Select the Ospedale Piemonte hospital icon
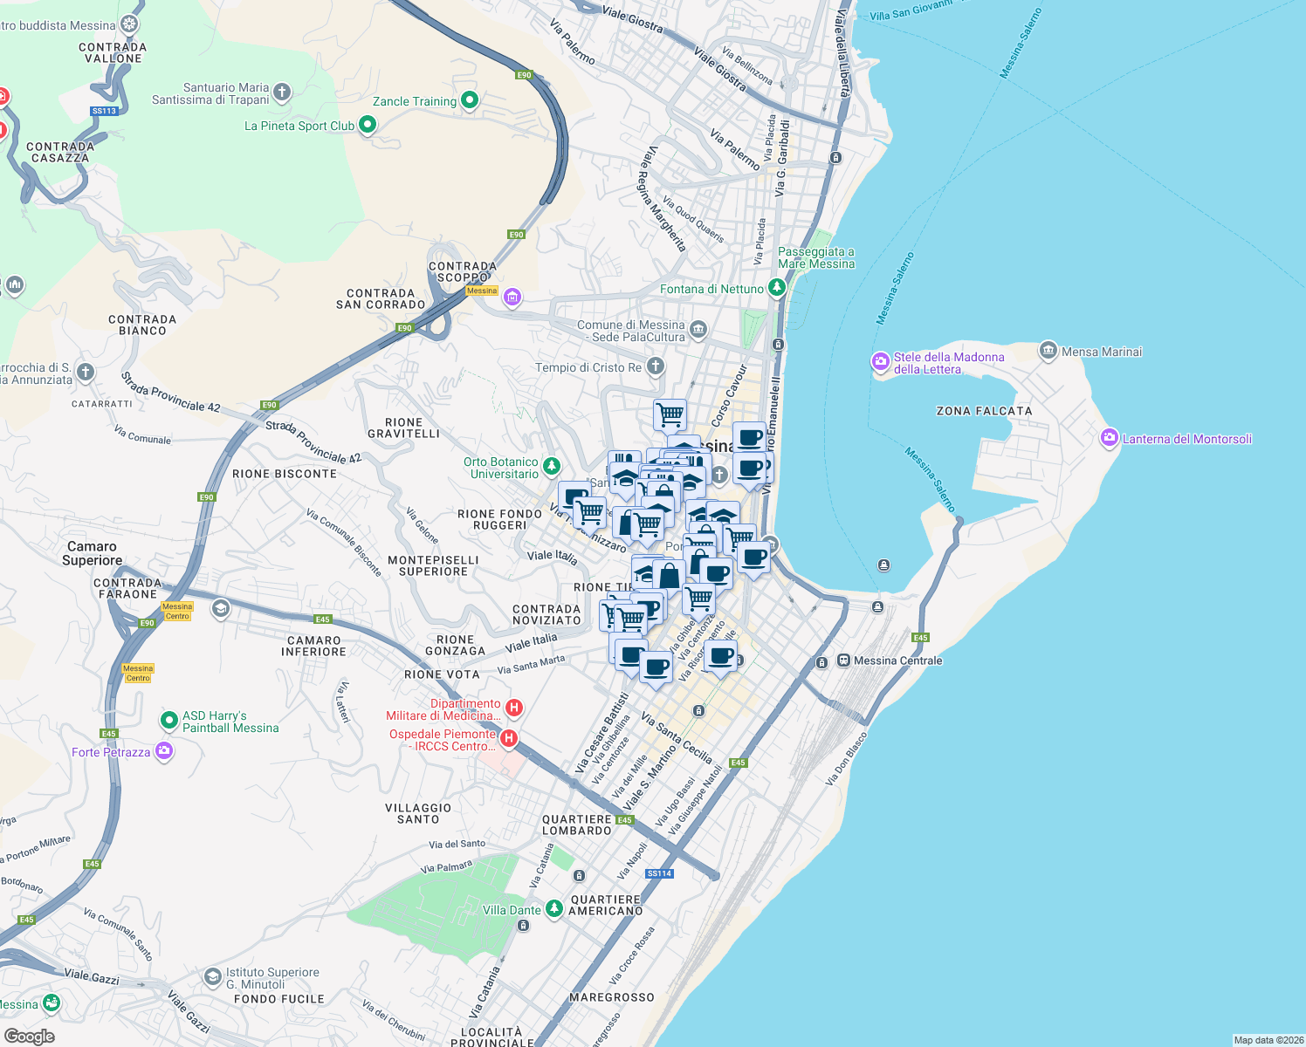Image resolution: width=1306 pixels, height=1047 pixels. pos(509,737)
